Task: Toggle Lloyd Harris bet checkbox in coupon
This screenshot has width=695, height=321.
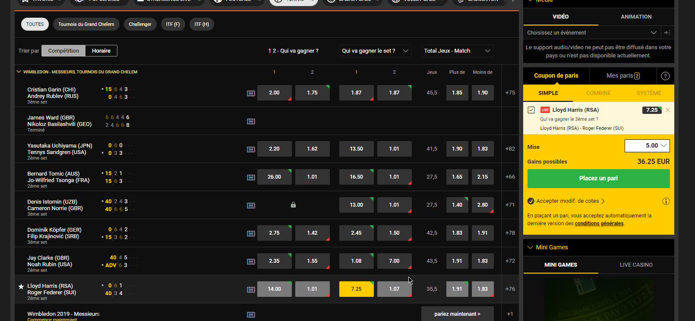Action: (531, 110)
